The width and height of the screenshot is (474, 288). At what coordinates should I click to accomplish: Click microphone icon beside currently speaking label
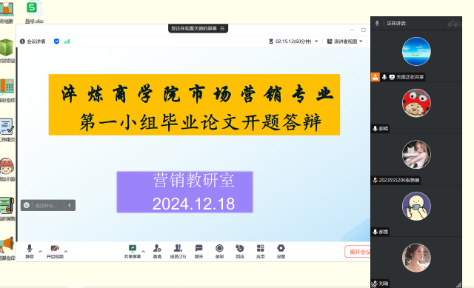click(x=377, y=23)
